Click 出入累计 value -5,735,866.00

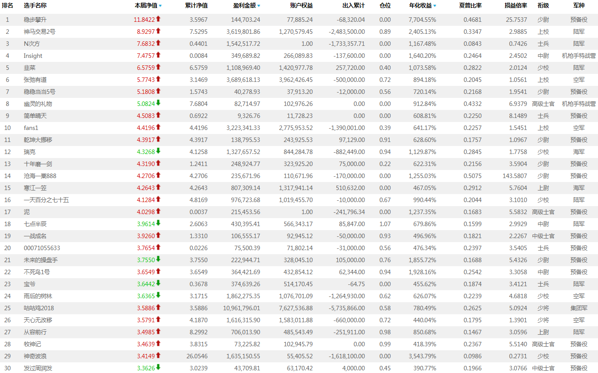[x=347, y=308]
